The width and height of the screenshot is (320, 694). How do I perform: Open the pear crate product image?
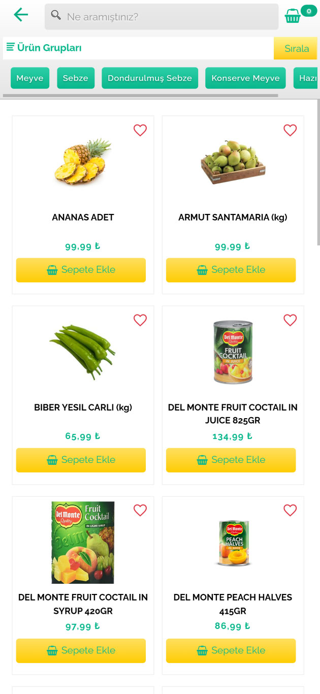click(x=233, y=162)
